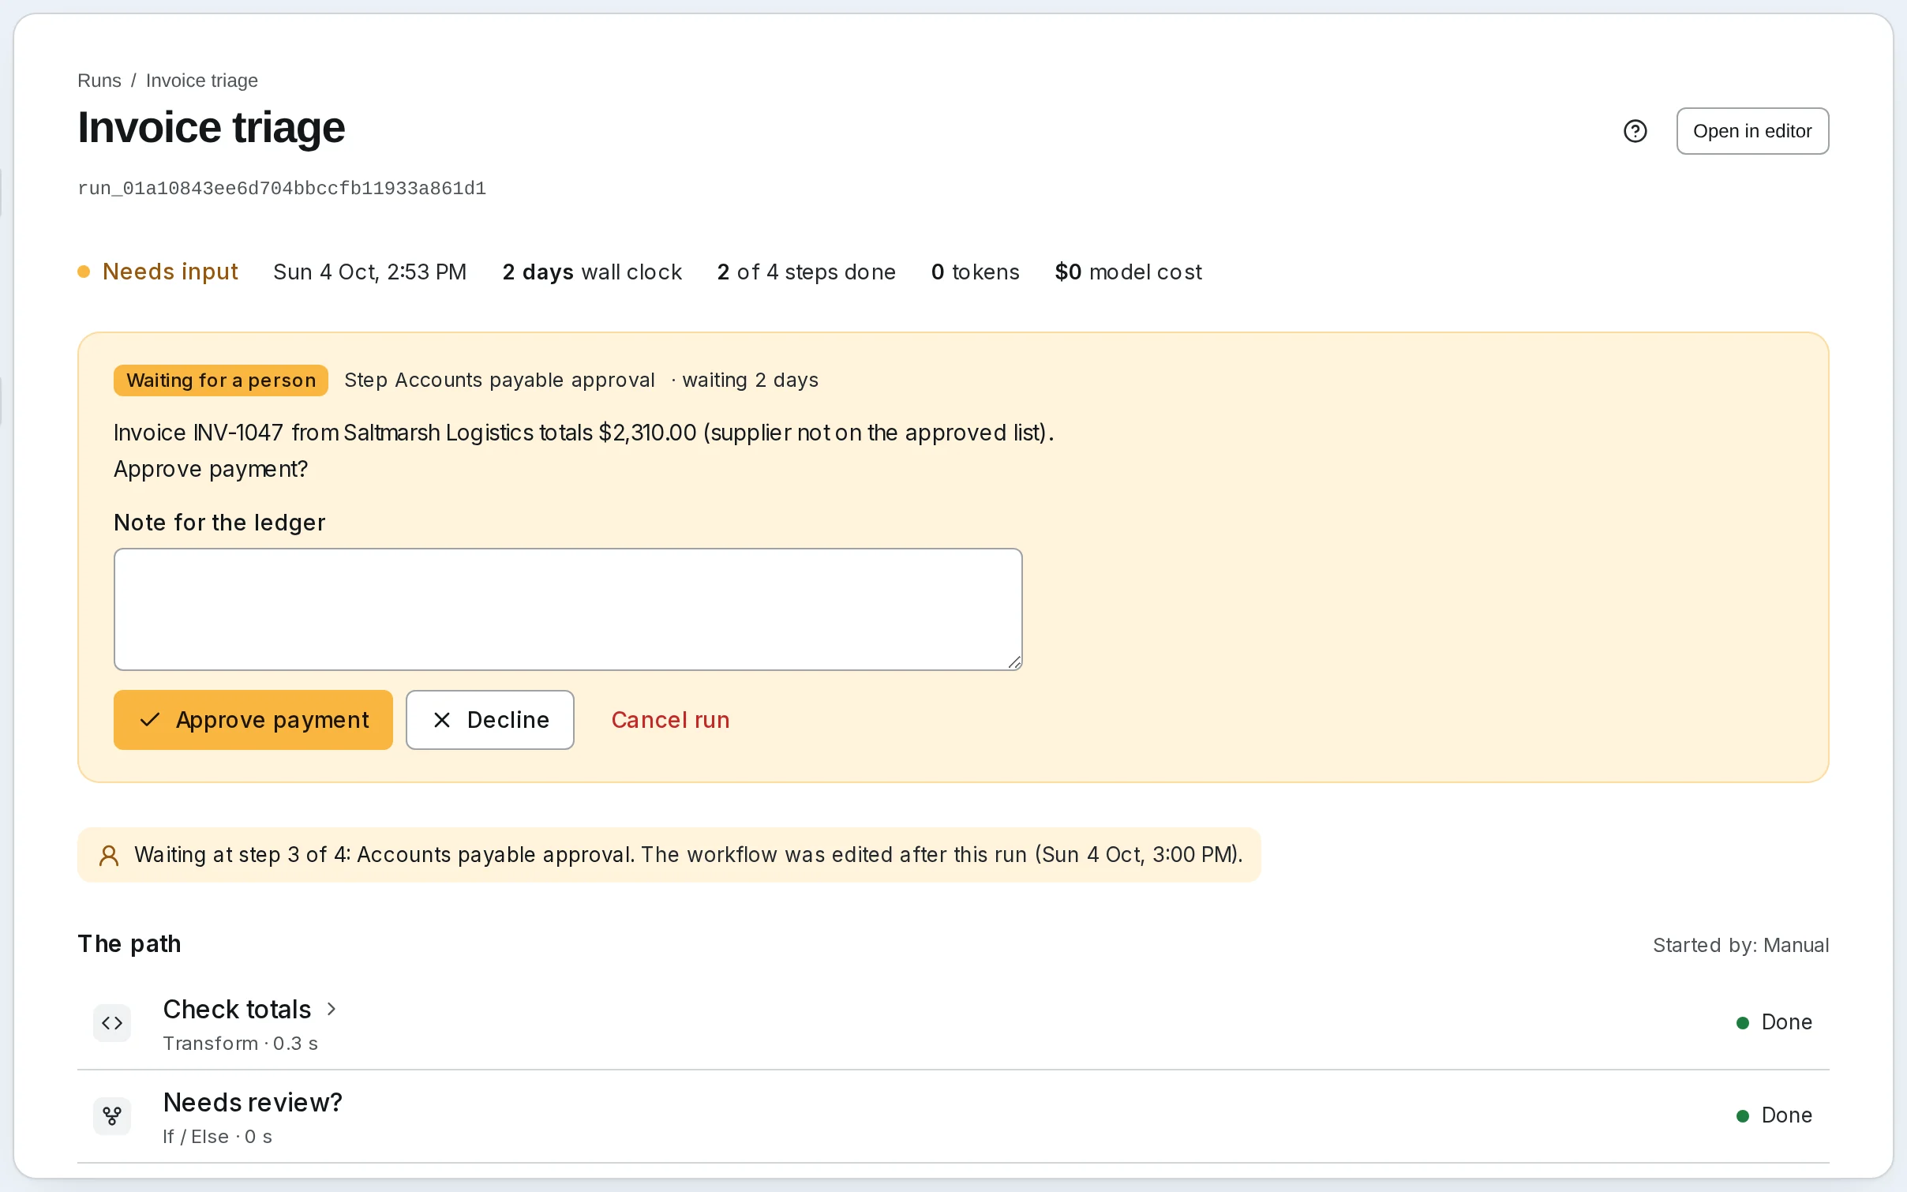Select the run ID text
1907x1192 pixels.
click(x=282, y=189)
